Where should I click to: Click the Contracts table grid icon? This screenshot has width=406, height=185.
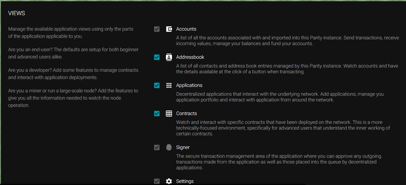click(169, 114)
